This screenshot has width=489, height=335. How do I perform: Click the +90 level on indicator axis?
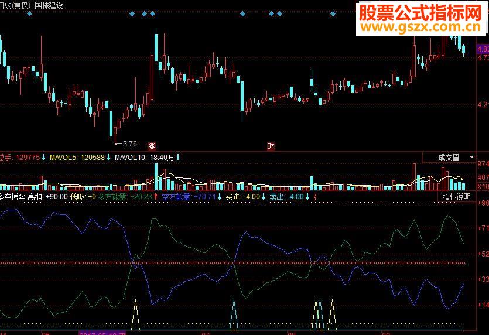(483, 203)
